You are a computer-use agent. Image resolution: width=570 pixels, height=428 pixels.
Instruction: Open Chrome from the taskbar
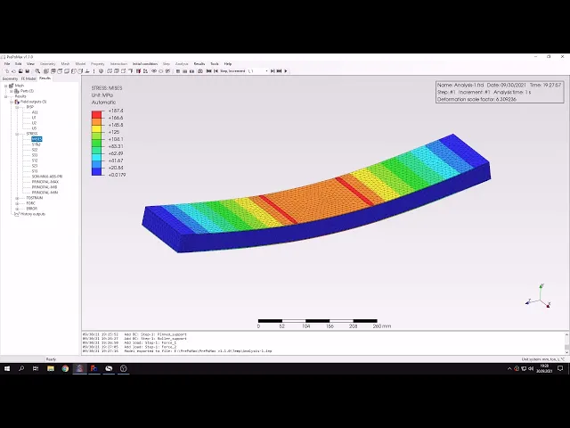[65, 368]
